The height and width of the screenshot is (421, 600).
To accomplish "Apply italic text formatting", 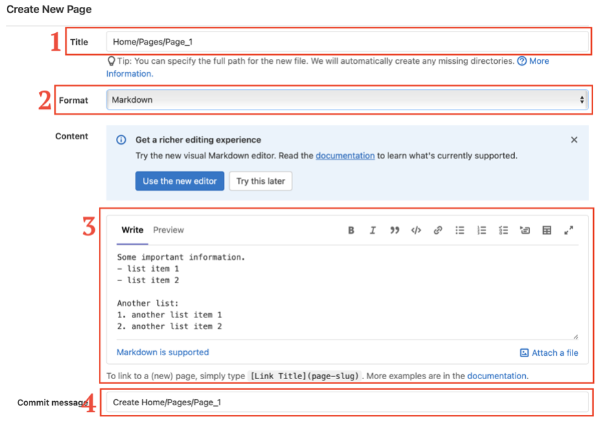I will point(372,230).
